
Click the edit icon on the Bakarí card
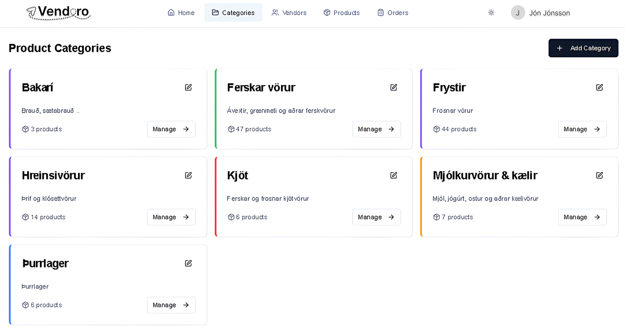(188, 87)
